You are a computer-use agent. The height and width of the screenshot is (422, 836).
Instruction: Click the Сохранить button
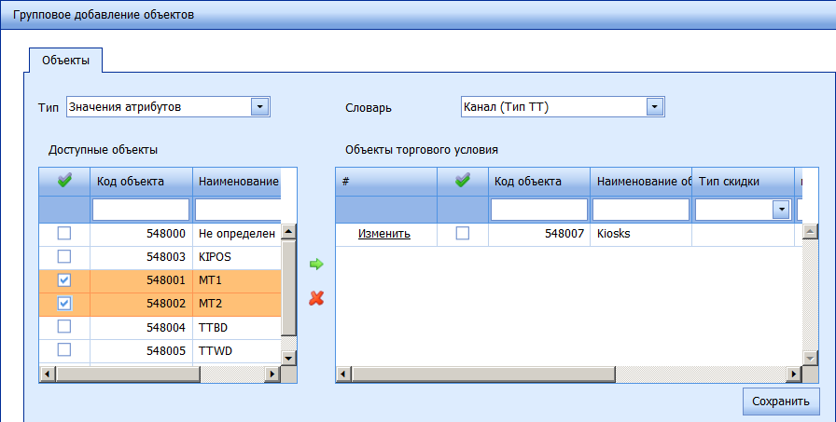click(781, 402)
